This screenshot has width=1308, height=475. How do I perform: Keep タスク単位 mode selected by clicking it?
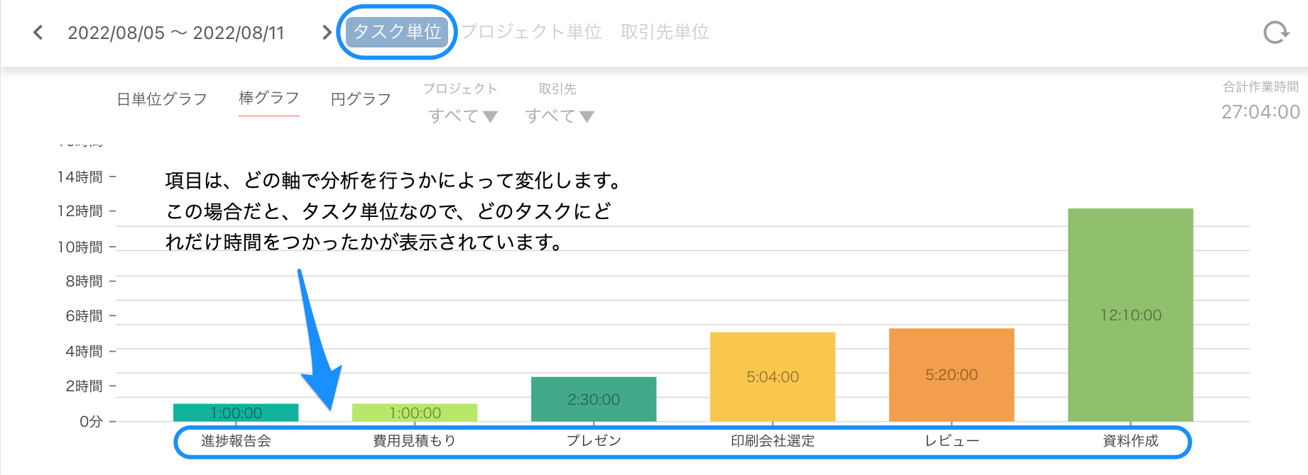[x=396, y=32]
